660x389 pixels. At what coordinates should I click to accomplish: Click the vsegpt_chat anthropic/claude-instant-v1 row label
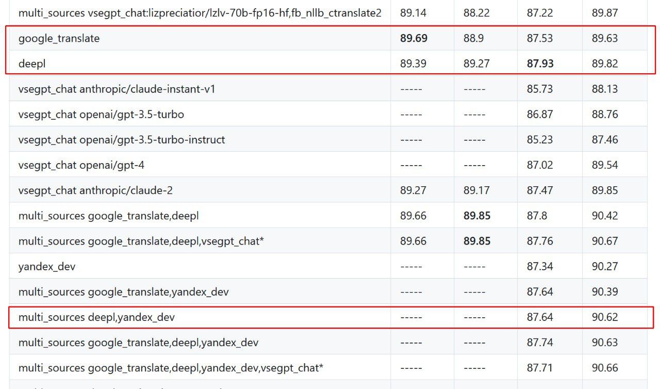117,89
